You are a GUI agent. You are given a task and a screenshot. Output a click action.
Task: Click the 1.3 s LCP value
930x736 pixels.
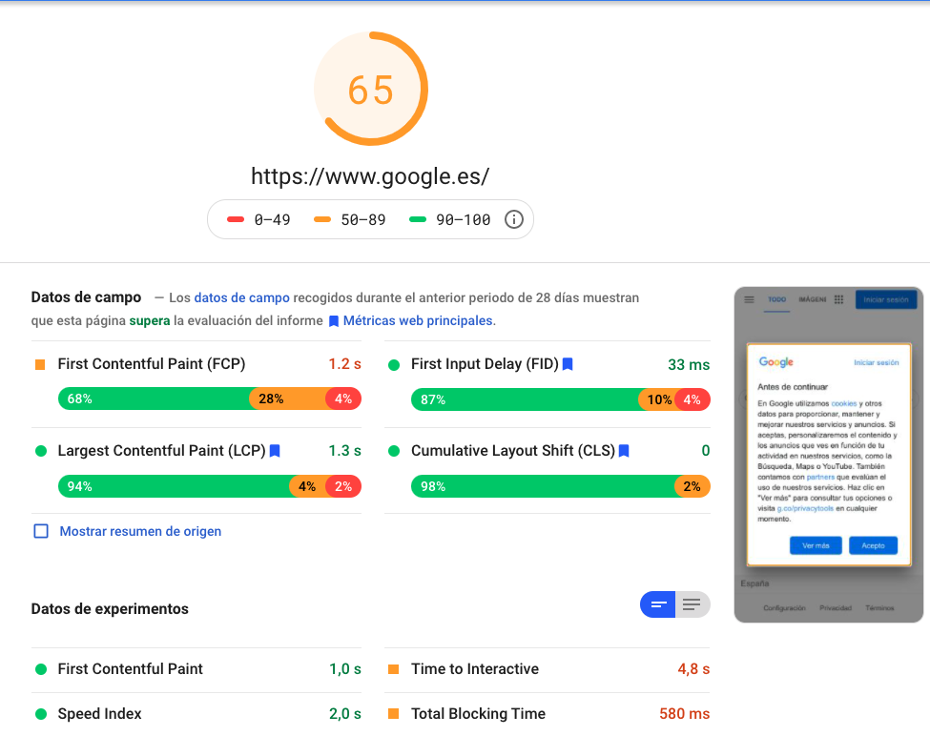344,451
